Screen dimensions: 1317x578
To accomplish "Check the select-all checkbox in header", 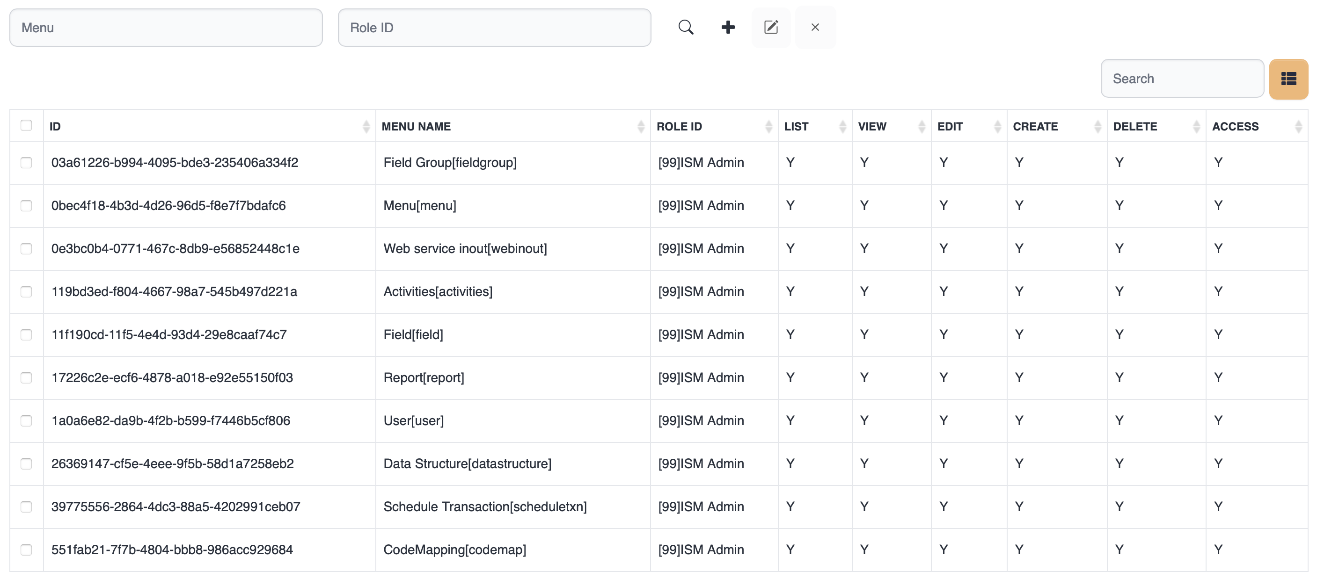I will (x=26, y=126).
